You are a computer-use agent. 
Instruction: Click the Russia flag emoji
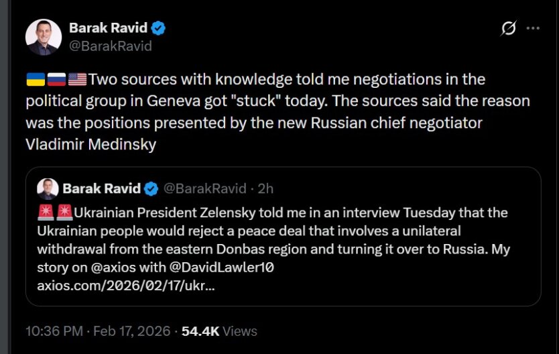(x=56, y=80)
